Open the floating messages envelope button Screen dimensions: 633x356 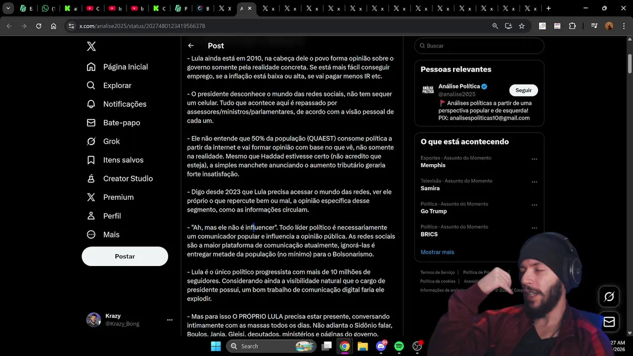(x=609, y=322)
